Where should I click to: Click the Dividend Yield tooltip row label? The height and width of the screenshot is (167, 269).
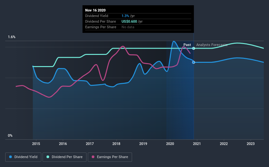(x=97, y=16)
